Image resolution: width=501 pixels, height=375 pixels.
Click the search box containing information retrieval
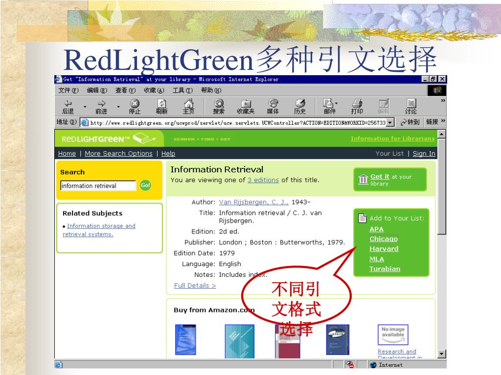[x=98, y=186]
